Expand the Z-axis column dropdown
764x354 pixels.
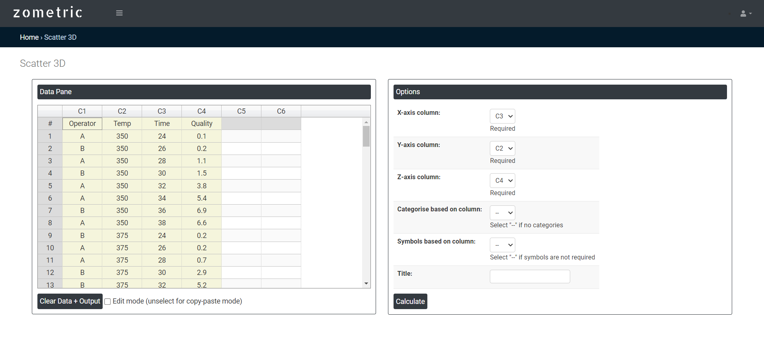coord(502,180)
